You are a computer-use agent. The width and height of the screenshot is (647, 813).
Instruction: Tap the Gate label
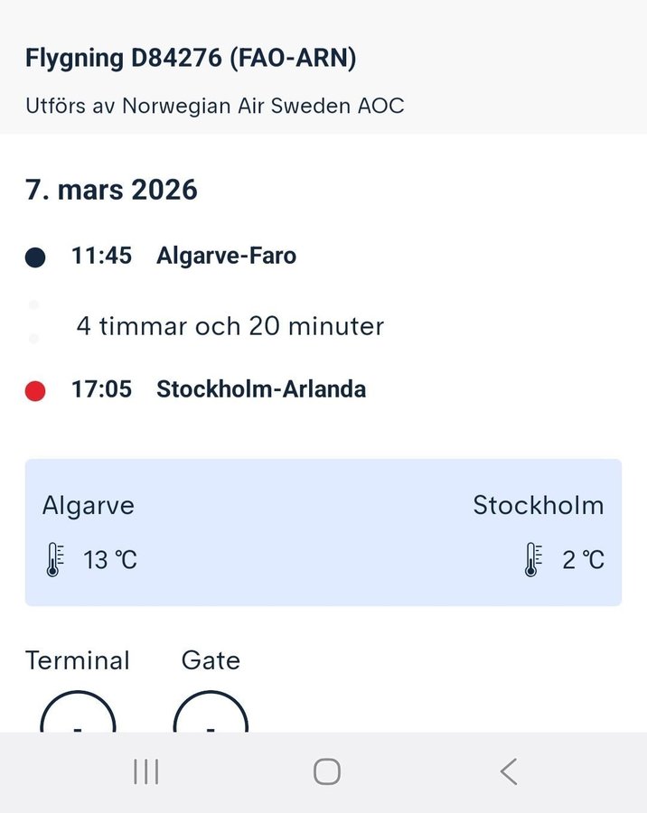pos(211,660)
